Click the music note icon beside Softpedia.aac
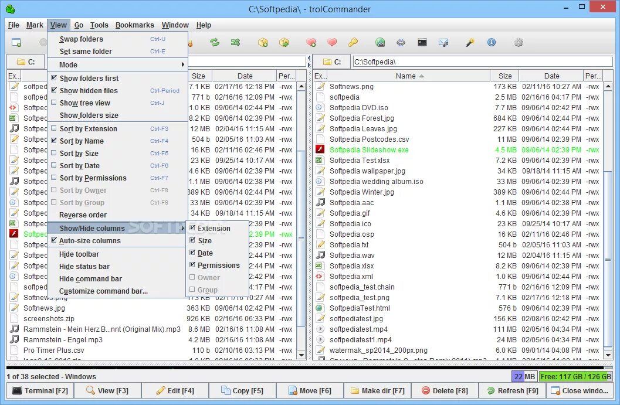Viewport: 620px width, 405px height. tap(320, 202)
